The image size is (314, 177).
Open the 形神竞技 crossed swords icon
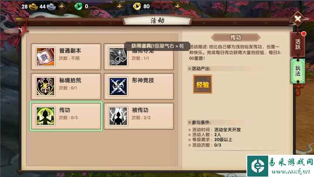click(118, 86)
